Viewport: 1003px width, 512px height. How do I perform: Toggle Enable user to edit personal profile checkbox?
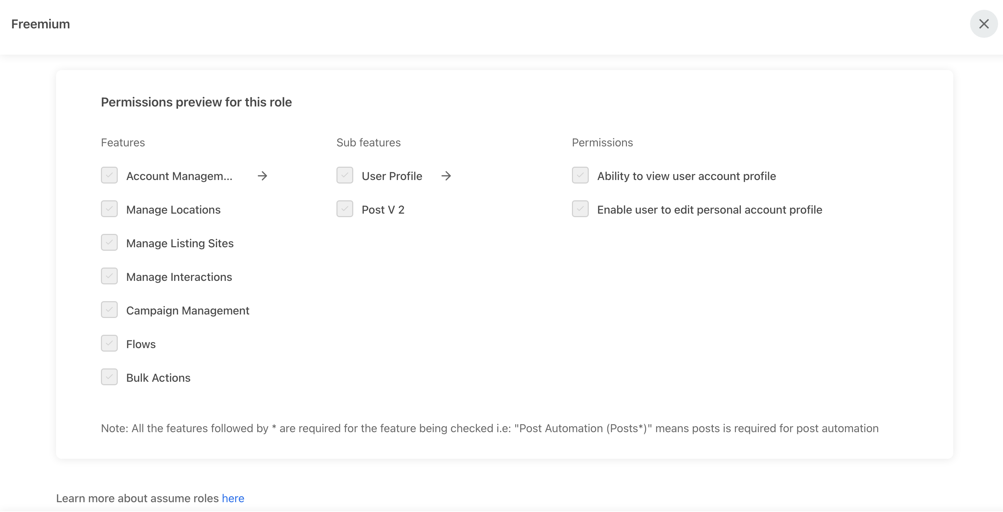click(x=580, y=209)
